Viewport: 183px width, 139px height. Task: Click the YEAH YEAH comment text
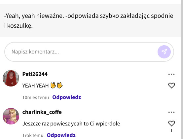(x=35, y=86)
